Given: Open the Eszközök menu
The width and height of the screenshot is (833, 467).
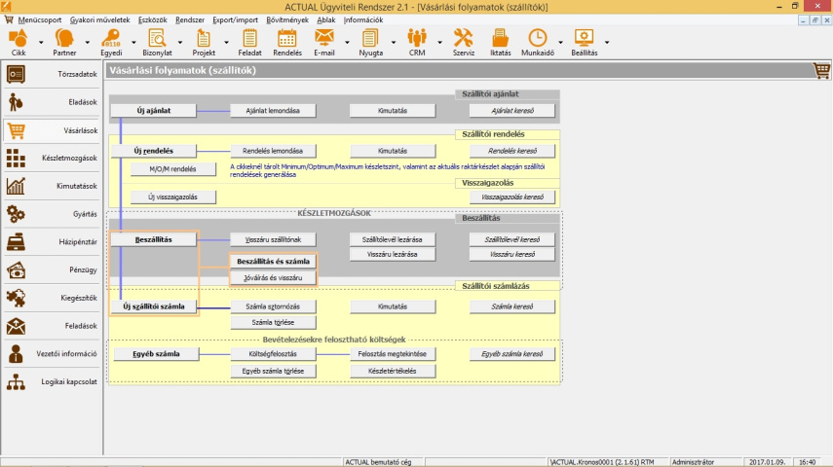Looking at the screenshot, I should 152,19.
